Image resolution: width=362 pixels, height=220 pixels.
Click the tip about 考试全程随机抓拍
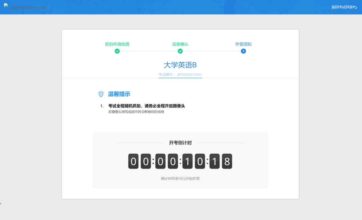146,106
